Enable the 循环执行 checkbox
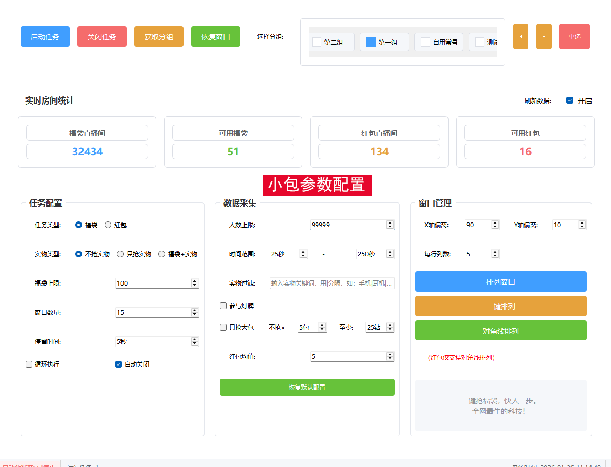611x467 pixels. pyautogui.click(x=29, y=364)
